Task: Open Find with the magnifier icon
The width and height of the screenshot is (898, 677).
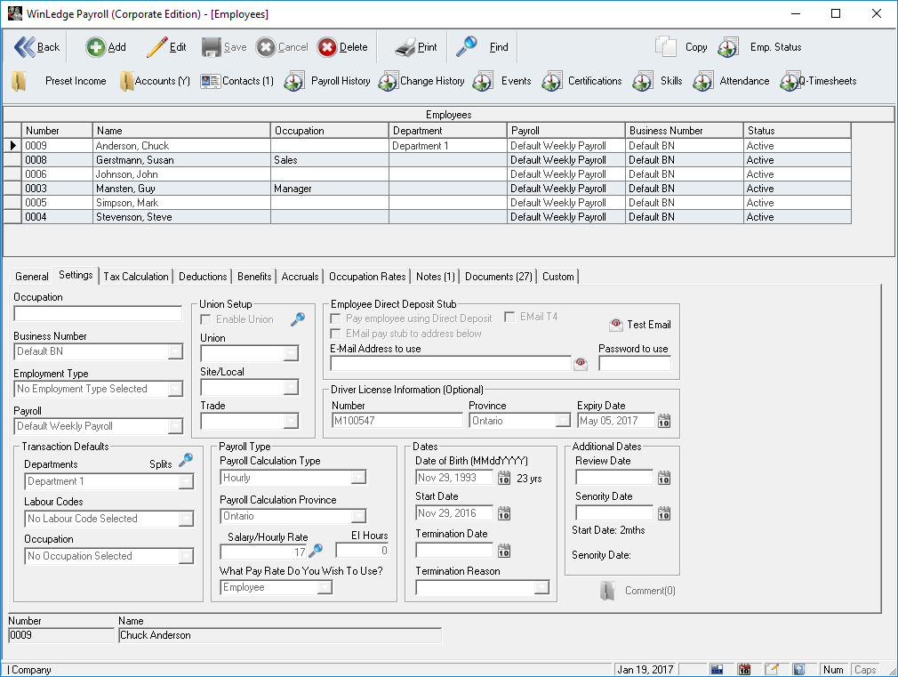Action: tap(467, 46)
